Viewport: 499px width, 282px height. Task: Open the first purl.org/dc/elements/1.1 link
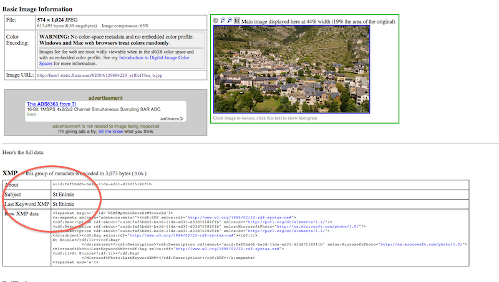[288, 222]
